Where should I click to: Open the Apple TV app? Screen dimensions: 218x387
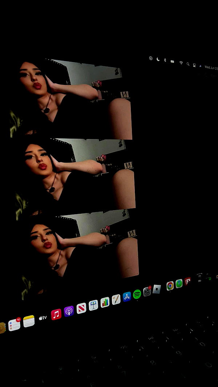[43, 318]
